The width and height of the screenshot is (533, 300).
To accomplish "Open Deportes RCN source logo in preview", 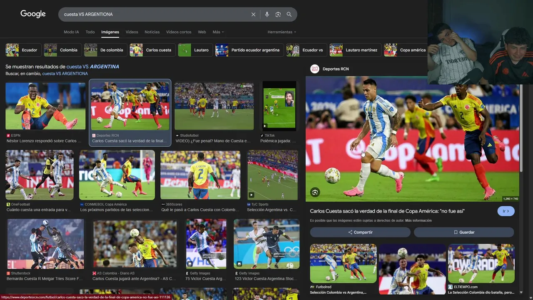I will click(x=315, y=69).
